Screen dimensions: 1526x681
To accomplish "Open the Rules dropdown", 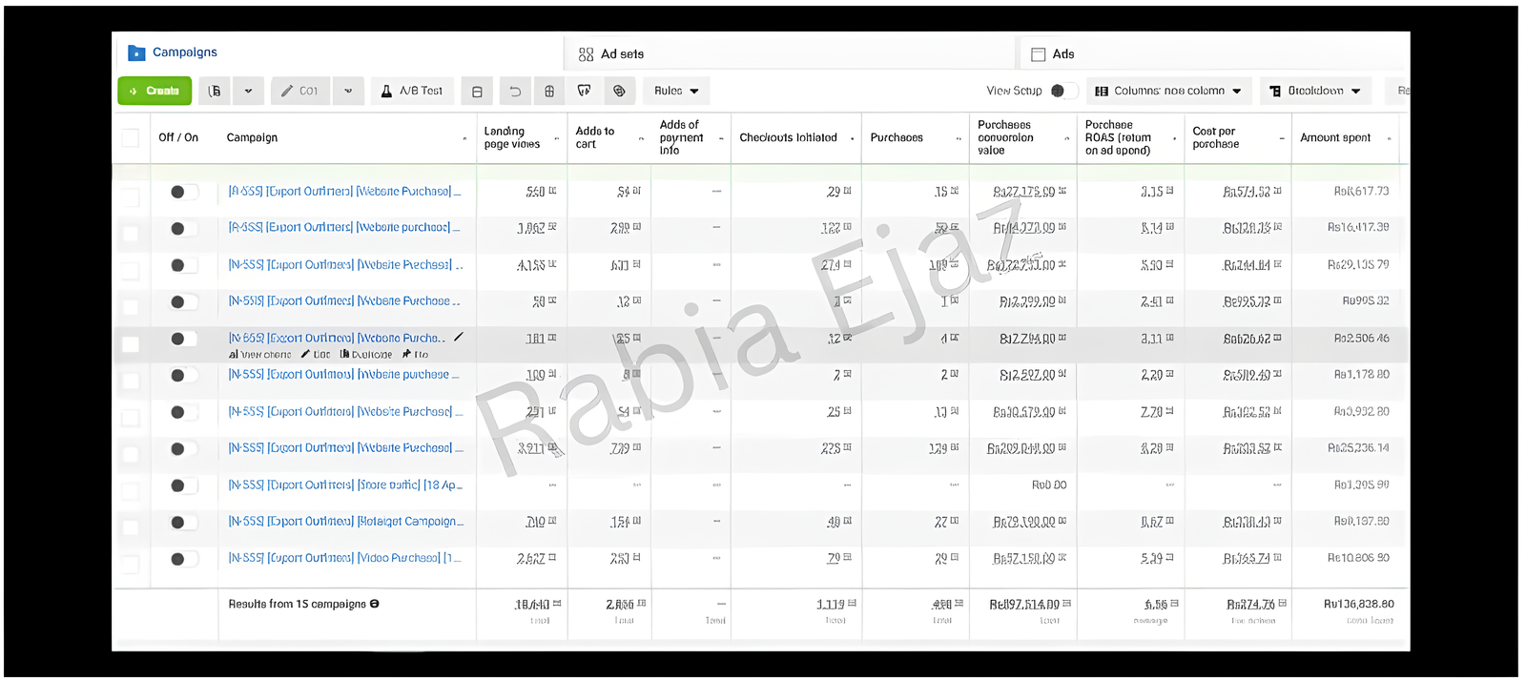I will [676, 91].
